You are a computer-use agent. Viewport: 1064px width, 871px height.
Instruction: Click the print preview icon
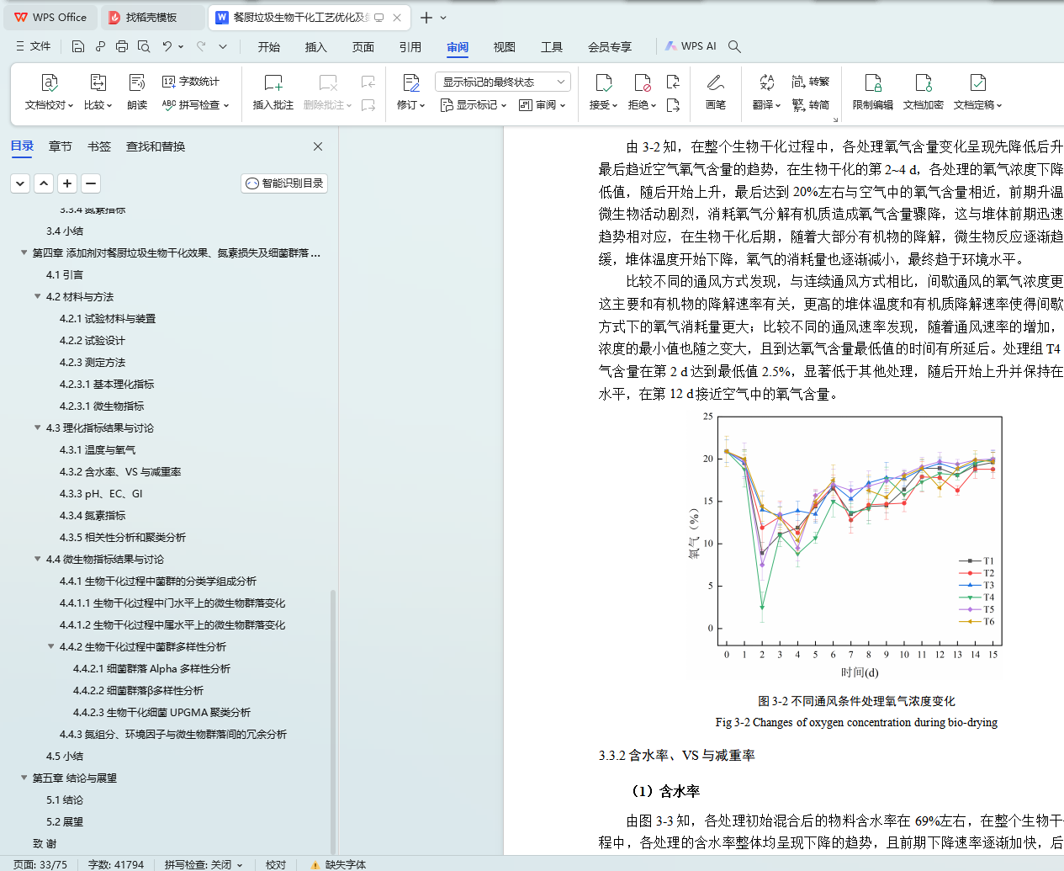click(x=144, y=46)
